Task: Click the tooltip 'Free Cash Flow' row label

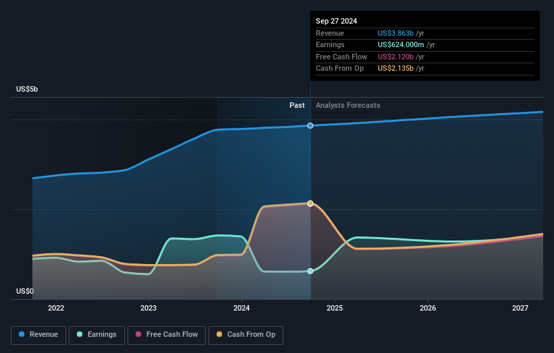Action: (341, 57)
